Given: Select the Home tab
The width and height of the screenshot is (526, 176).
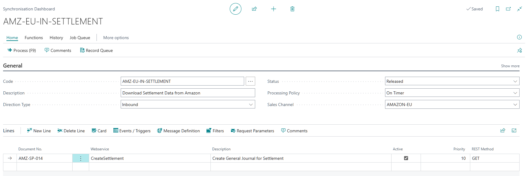Looking at the screenshot, I should (12, 38).
